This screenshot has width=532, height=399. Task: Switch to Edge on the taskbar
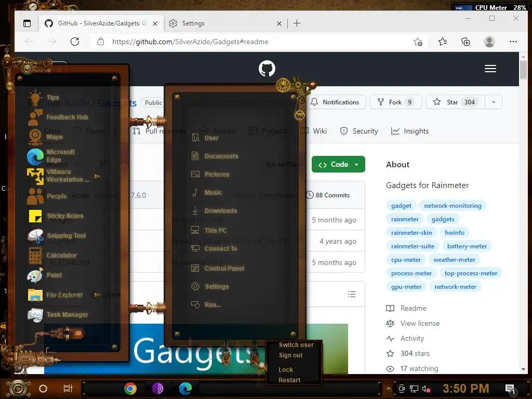pos(185,389)
